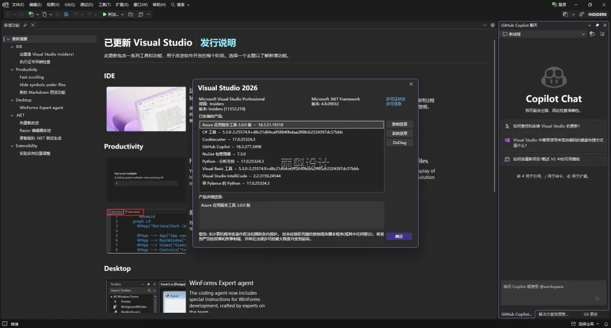The width and height of the screenshot is (611, 328).
Task: Open the 文件(F) menu
Action: click(x=18, y=5)
